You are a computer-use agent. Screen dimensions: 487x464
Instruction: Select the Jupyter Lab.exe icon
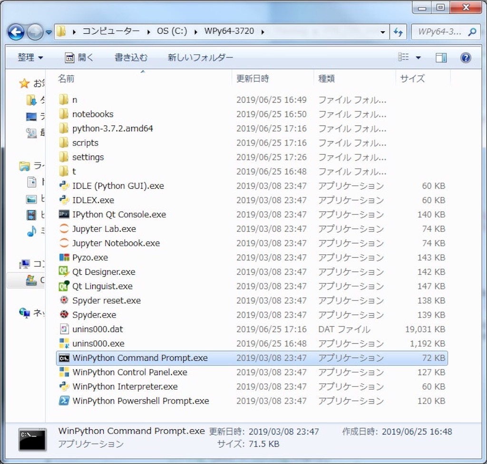(x=64, y=229)
